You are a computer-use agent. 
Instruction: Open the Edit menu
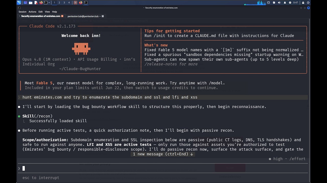pyautogui.click(x=41, y=12)
